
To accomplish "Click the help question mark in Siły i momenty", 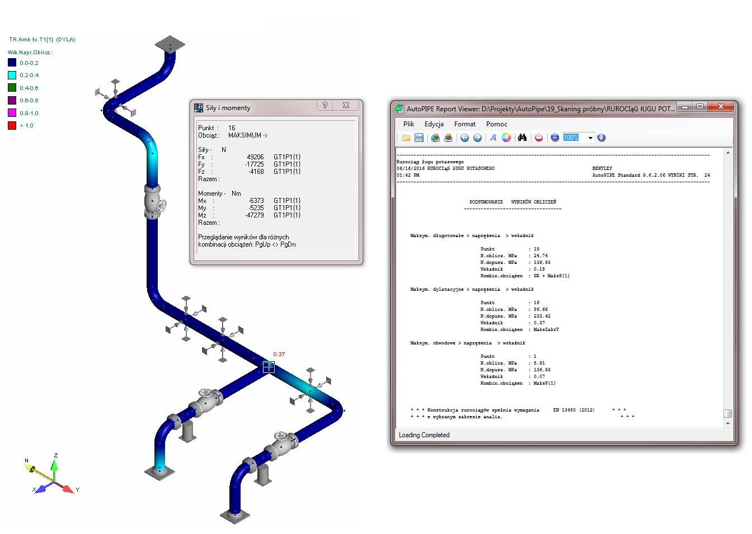I will pos(325,105).
